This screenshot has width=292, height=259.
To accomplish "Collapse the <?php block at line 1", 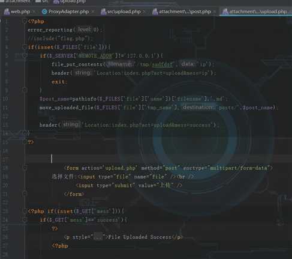I will 25,21.
